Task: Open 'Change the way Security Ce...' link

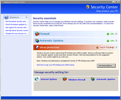Action: (x=17, y=34)
